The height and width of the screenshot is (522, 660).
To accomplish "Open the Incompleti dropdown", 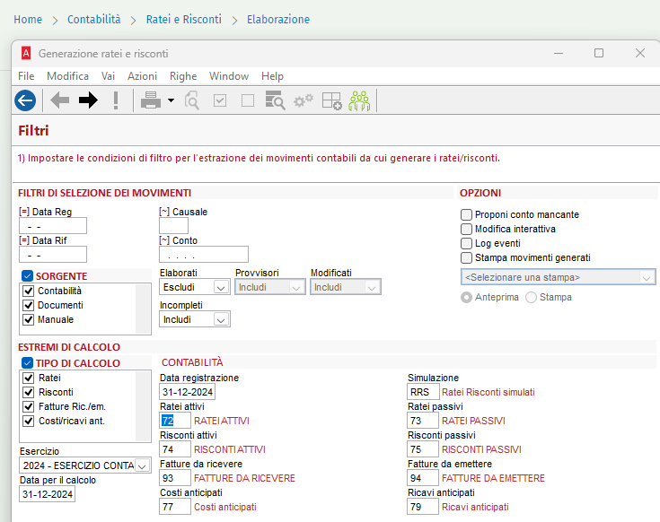I will coord(195,319).
